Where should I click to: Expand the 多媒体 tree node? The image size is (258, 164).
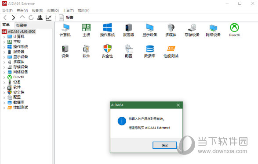coord(4,62)
